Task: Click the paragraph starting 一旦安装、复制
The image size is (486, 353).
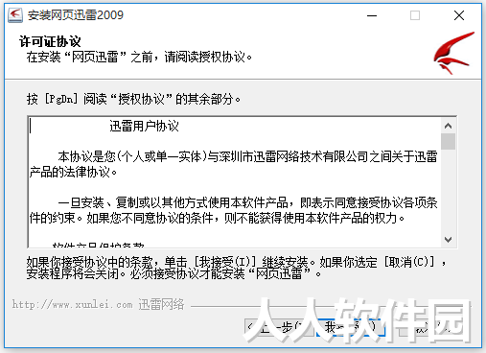Action: click(x=233, y=210)
